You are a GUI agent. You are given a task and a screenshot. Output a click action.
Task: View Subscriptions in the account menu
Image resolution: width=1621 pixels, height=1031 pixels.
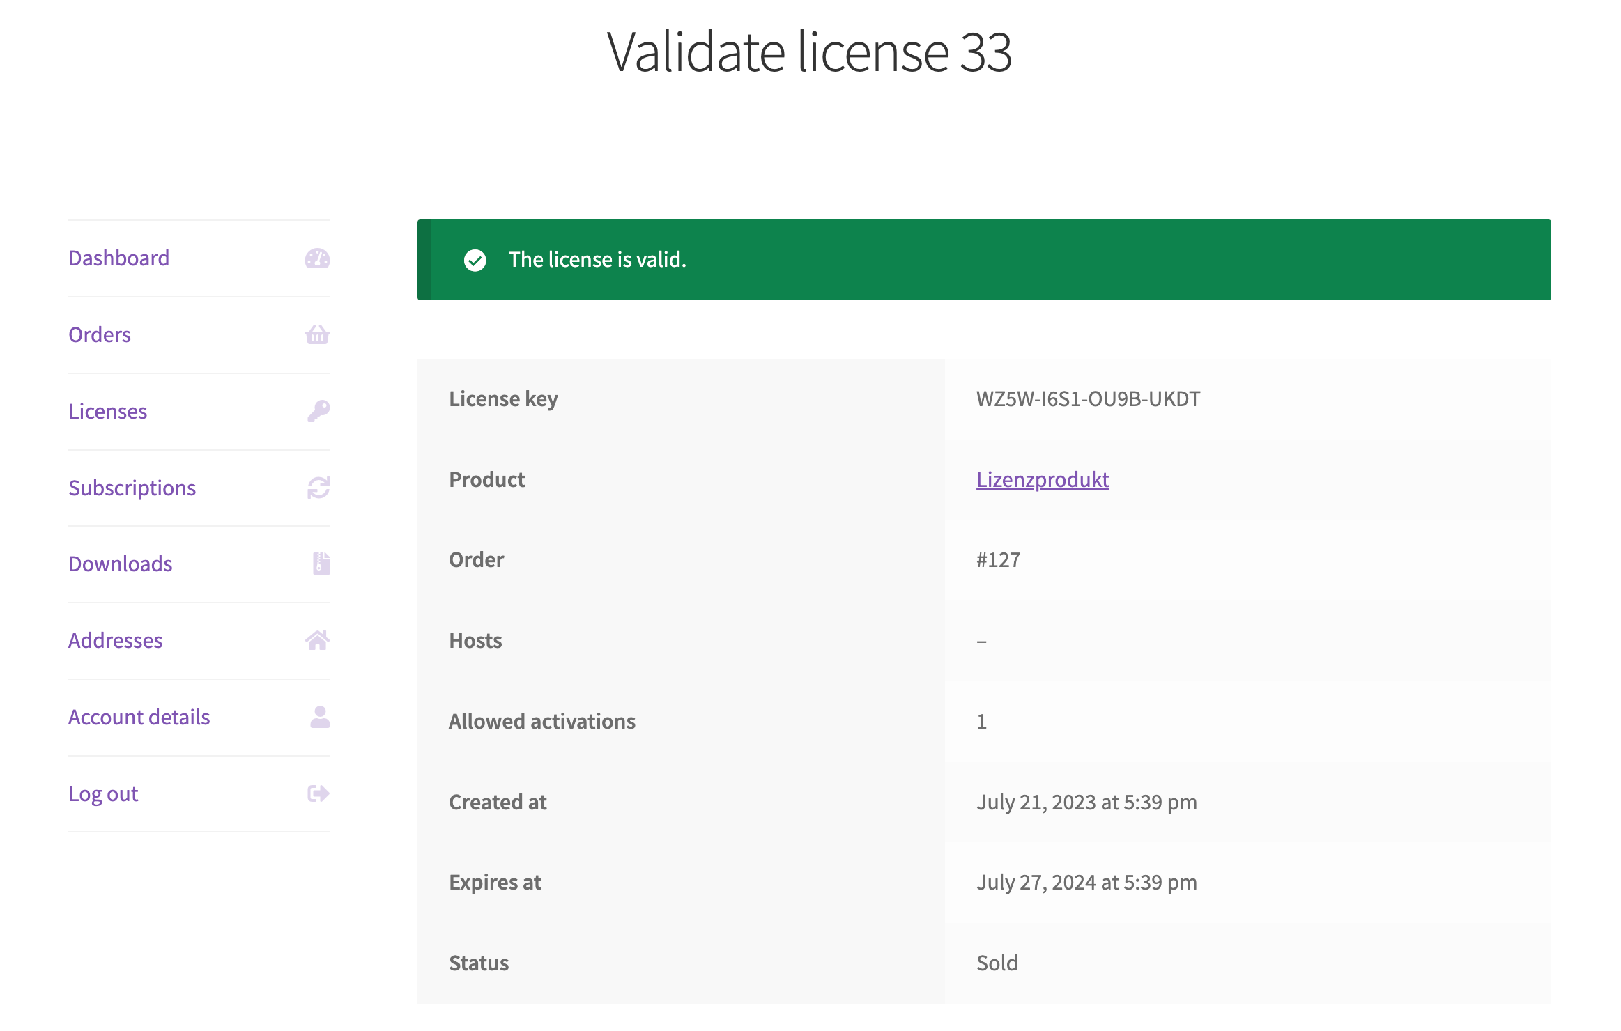[x=132, y=488]
